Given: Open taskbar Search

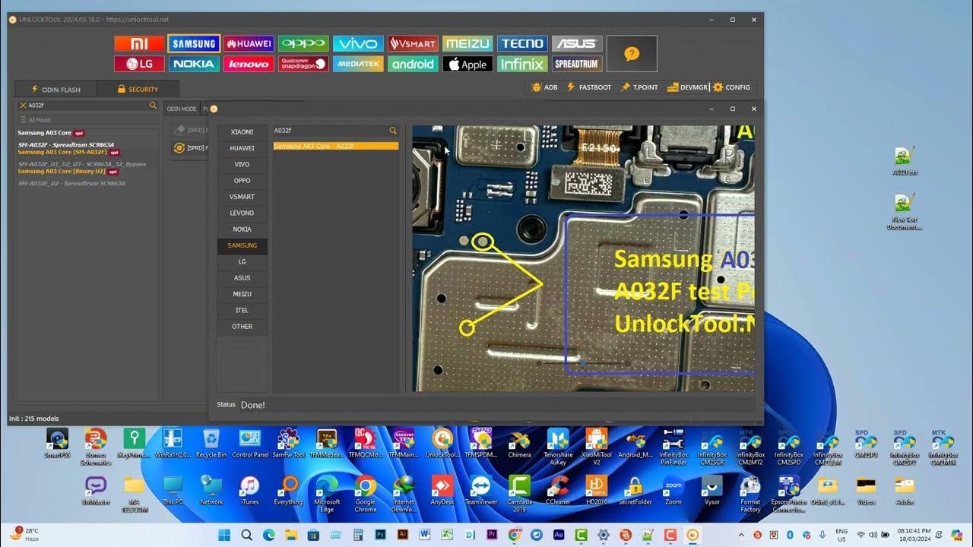Looking at the screenshot, I should coord(247,535).
